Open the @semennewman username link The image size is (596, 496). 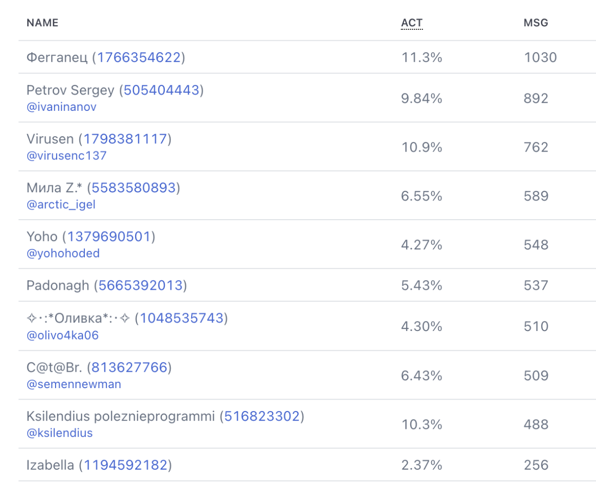tap(74, 384)
